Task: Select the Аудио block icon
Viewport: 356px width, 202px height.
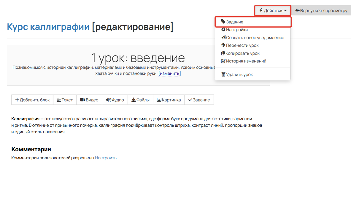Action: coord(109,100)
